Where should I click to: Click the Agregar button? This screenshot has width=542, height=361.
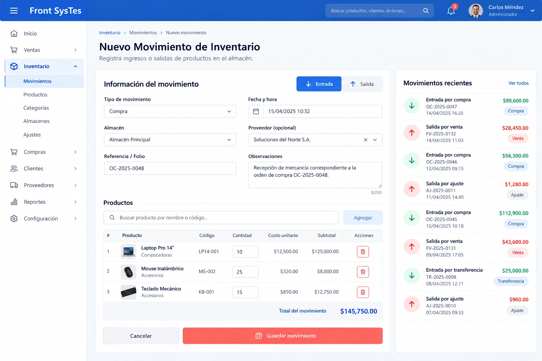(363, 218)
